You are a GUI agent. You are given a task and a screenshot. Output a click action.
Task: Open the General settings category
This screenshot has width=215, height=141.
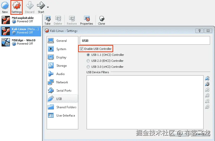(62, 41)
